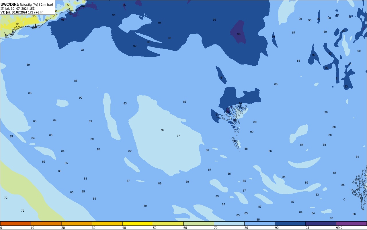
Task: Click the 99.9 tick label on the legend
Action: 339,228
